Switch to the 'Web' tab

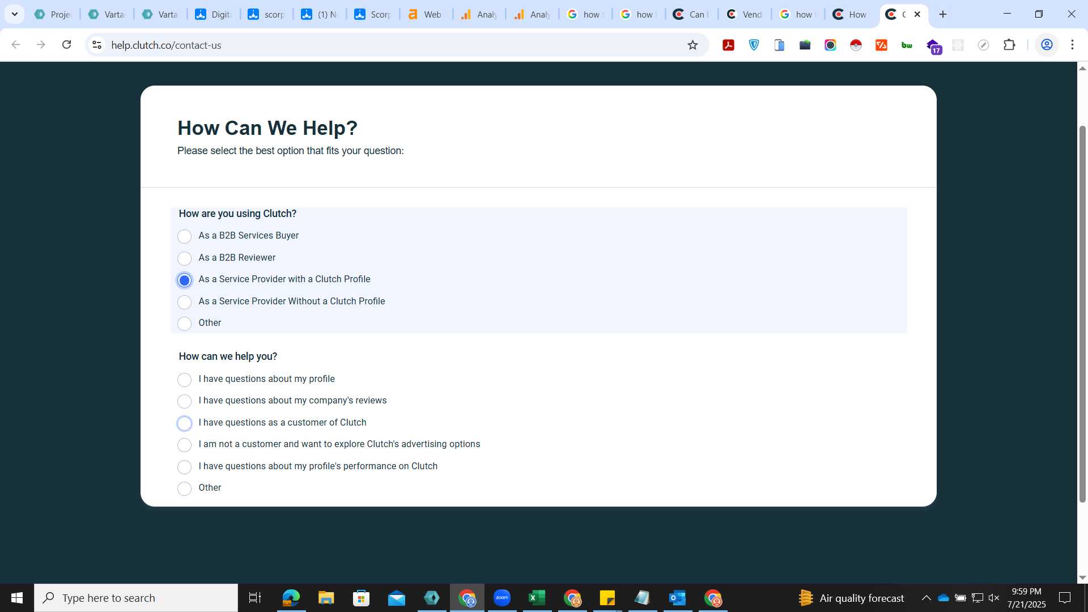tap(426, 14)
